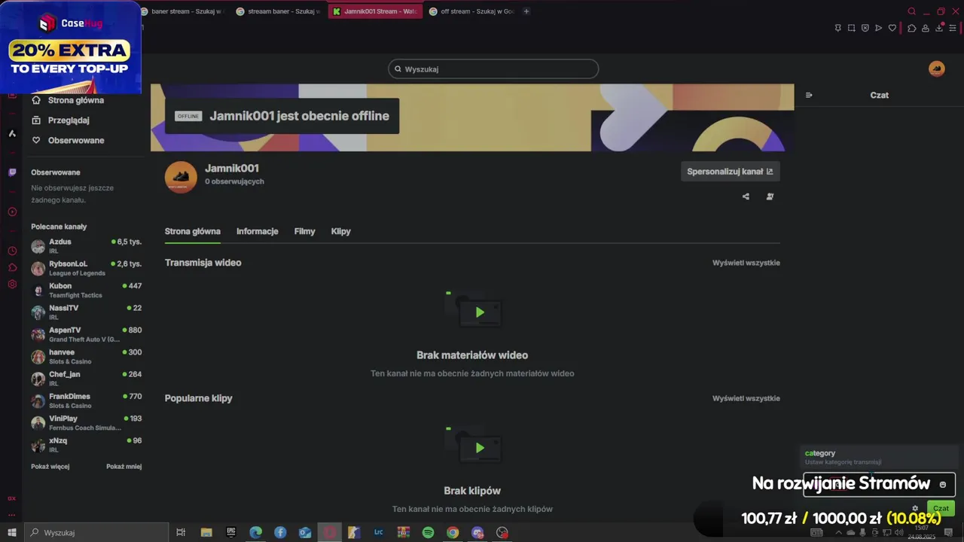
Task: Open the easy setup sliders icon
Action: point(953,28)
